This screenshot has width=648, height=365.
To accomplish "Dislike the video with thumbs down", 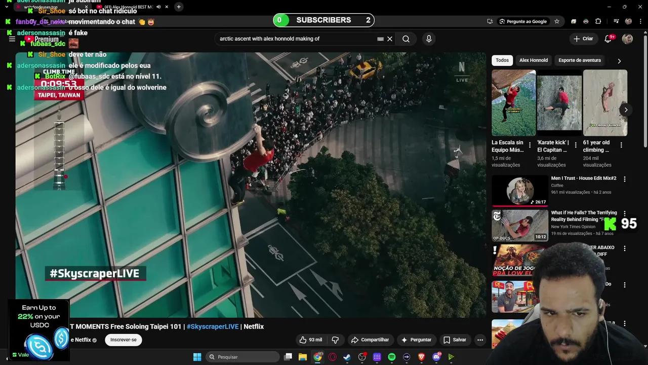I will point(335,340).
